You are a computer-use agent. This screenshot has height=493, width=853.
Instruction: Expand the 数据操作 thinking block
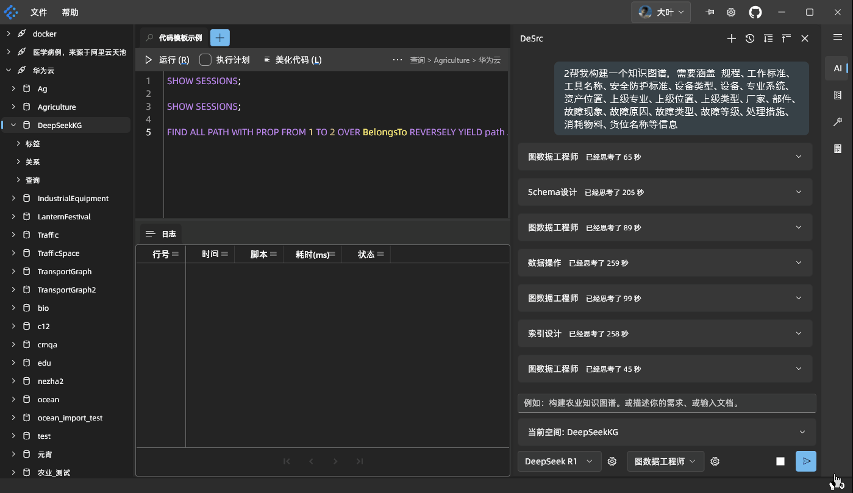click(x=665, y=263)
